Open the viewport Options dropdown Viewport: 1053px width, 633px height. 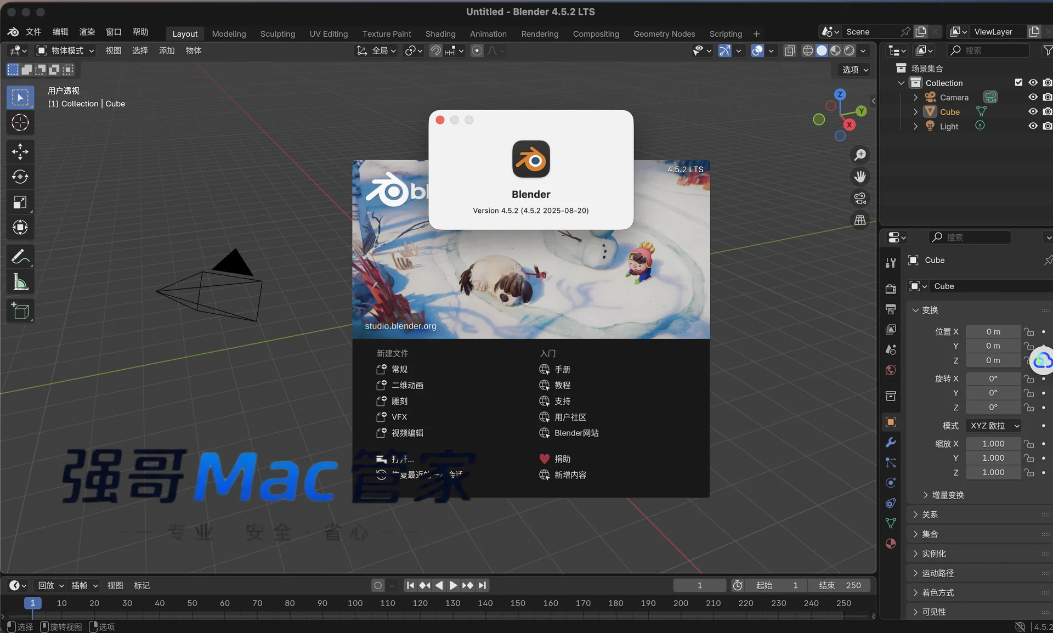pos(855,70)
